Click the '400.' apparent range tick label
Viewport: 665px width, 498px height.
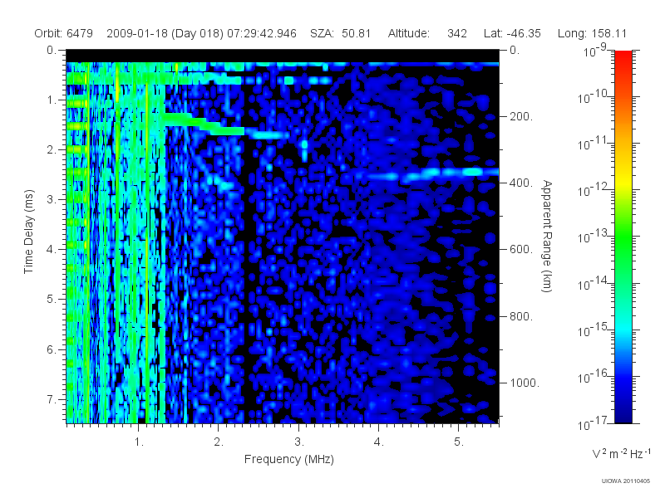pyautogui.click(x=521, y=183)
